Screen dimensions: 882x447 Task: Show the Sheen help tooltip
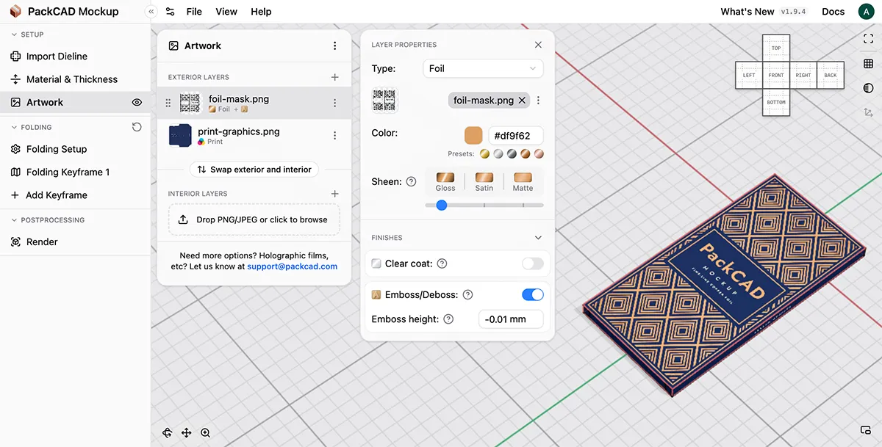click(x=411, y=181)
